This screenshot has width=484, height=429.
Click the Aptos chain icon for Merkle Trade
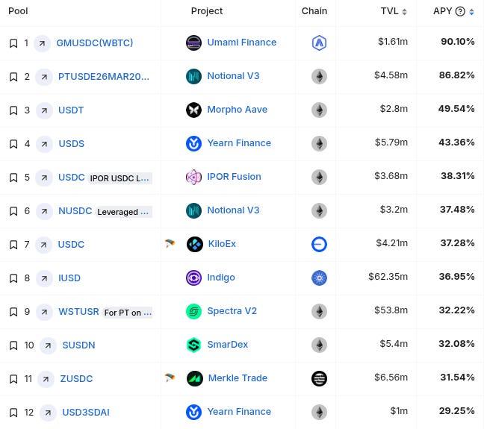click(x=319, y=378)
